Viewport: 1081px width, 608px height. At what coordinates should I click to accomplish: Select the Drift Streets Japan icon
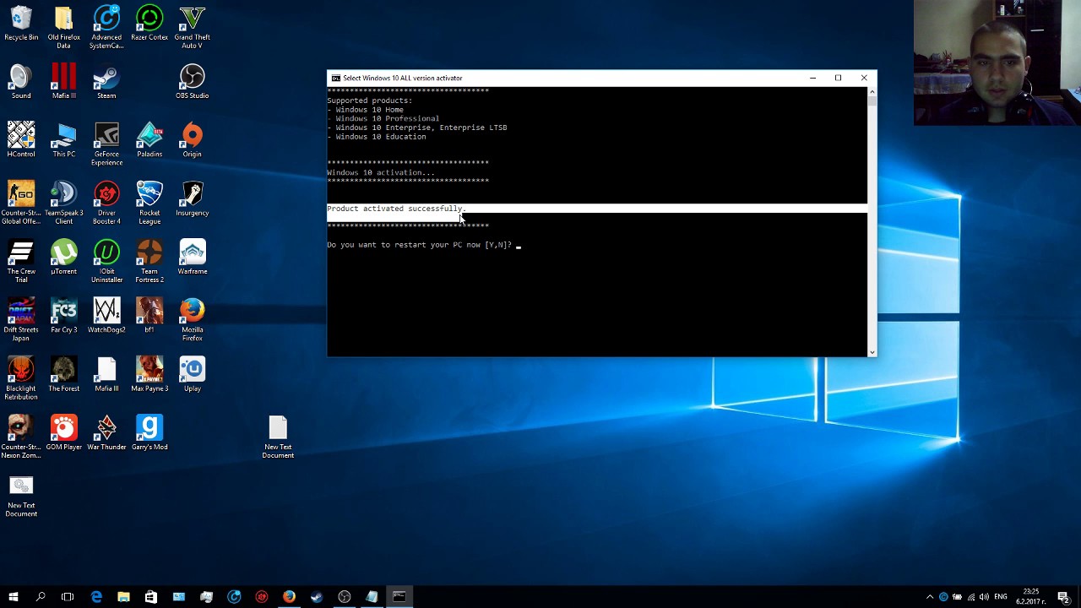tap(21, 320)
